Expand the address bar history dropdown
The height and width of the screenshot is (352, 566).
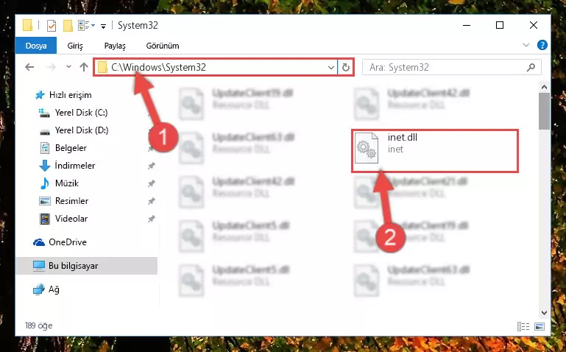click(330, 68)
